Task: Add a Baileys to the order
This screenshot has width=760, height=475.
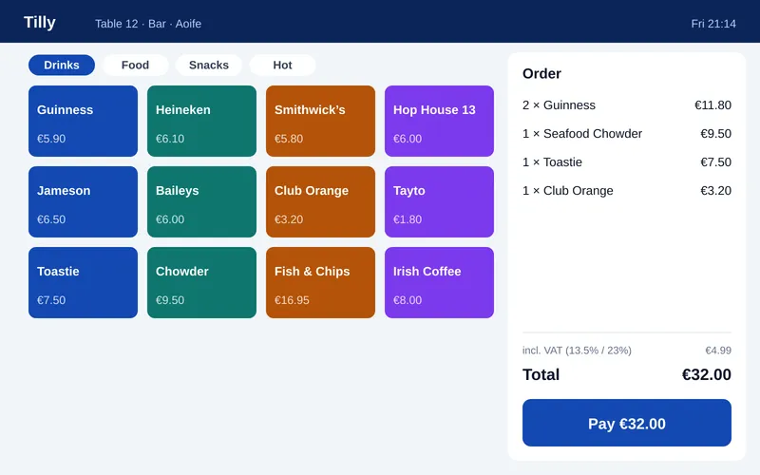Action: click(201, 201)
